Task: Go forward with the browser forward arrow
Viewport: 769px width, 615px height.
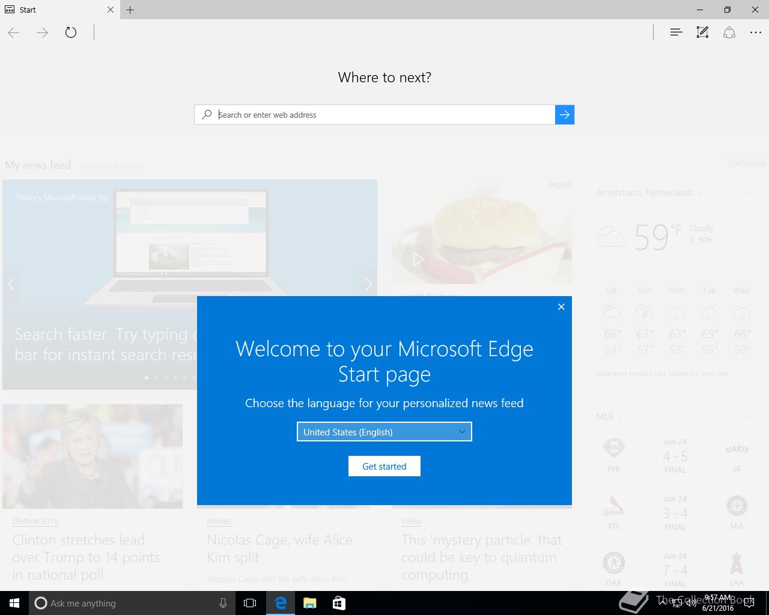Action: 42,32
